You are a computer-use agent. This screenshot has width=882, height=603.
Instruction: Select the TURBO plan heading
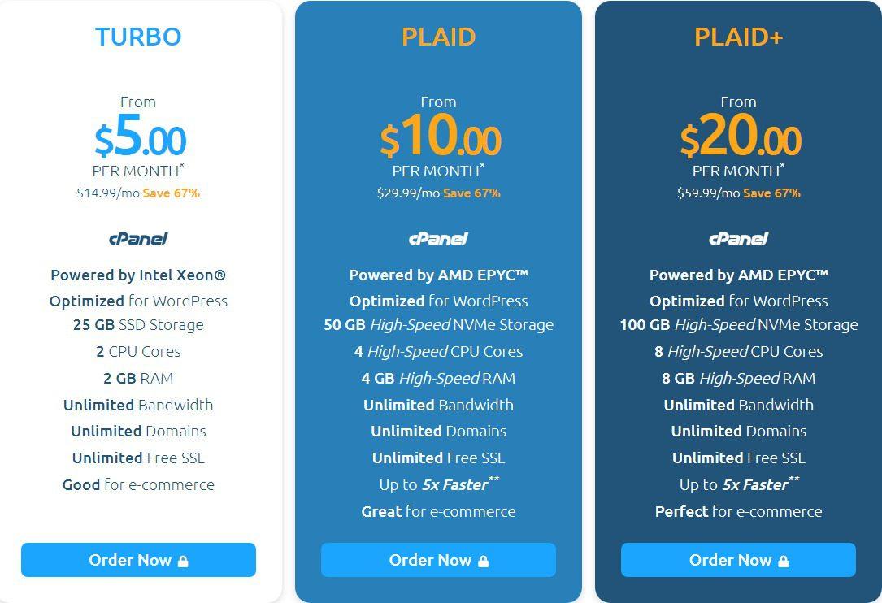click(138, 37)
